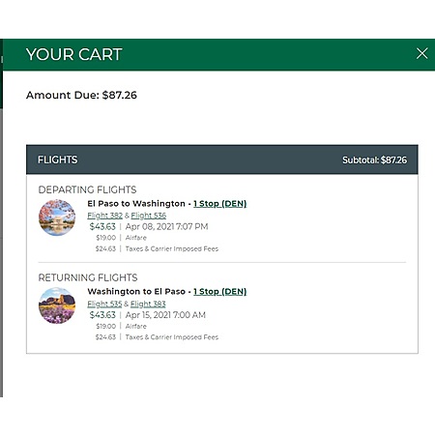Open the departing 1 Stop (DEN) link

(219, 204)
